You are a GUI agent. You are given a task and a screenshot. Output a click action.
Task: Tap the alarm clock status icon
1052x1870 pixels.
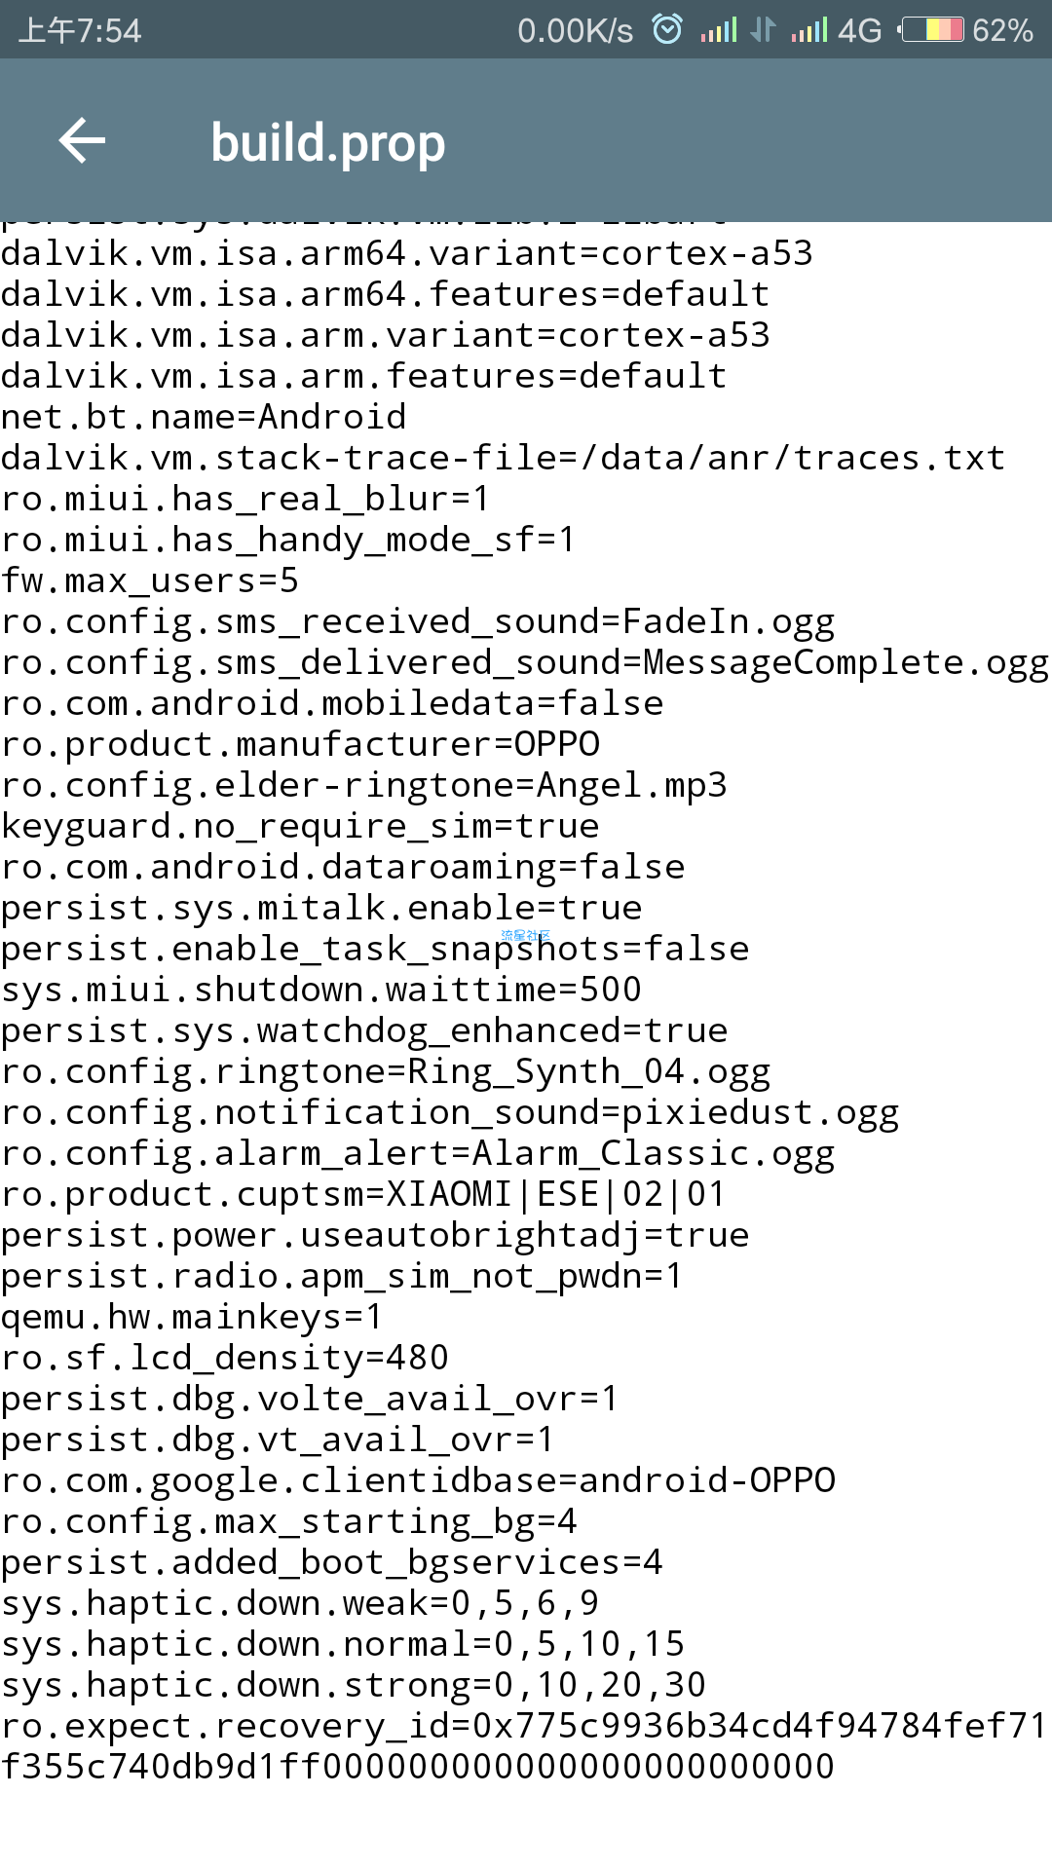667,30
